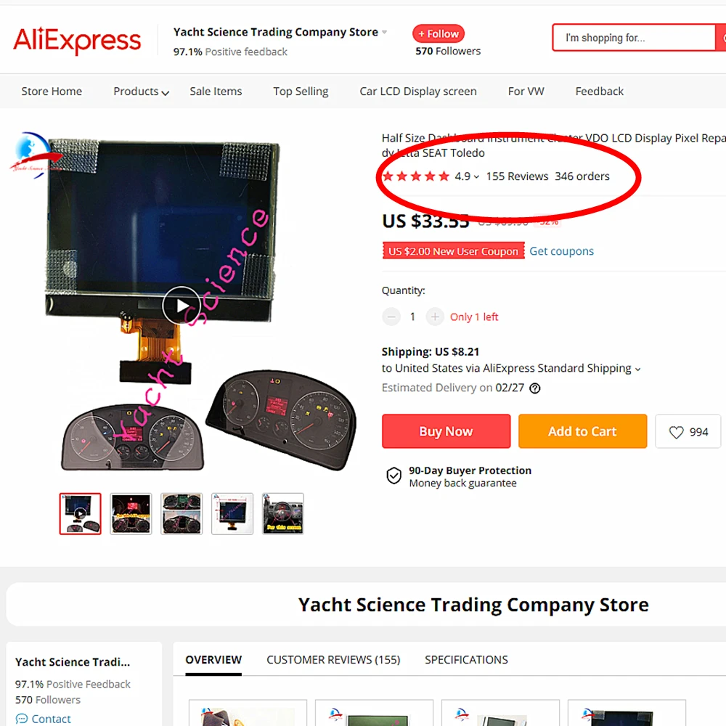Switch to the Customer Reviews tab
Screen dimensions: 726x726
coord(333,659)
